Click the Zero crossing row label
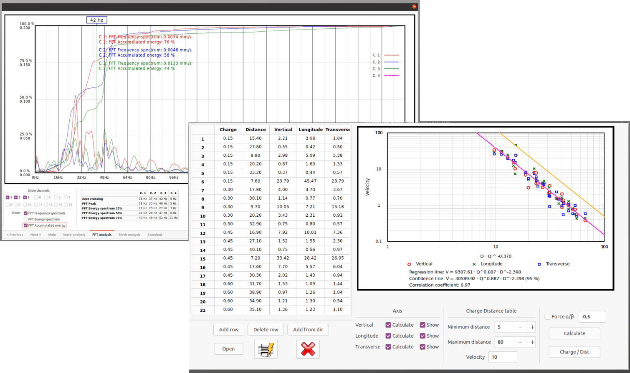The image size is (630, 373). pos(92,199)
